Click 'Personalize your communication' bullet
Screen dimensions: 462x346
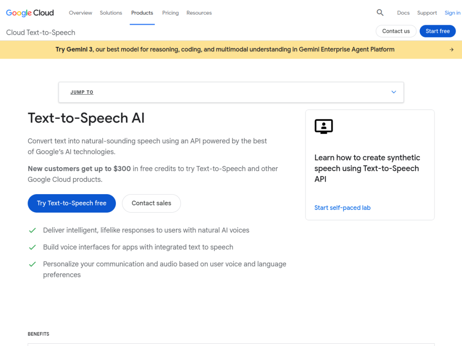(x=164, y=269)
